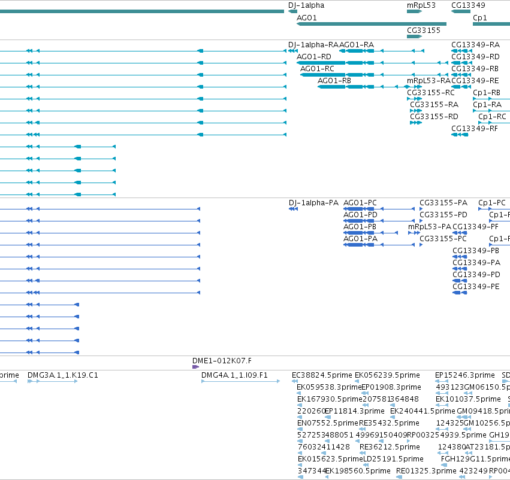Screen dimensions: 510x480
Task: Click the purple glyph under DME1-012K07.F
Action: point(195,367)
